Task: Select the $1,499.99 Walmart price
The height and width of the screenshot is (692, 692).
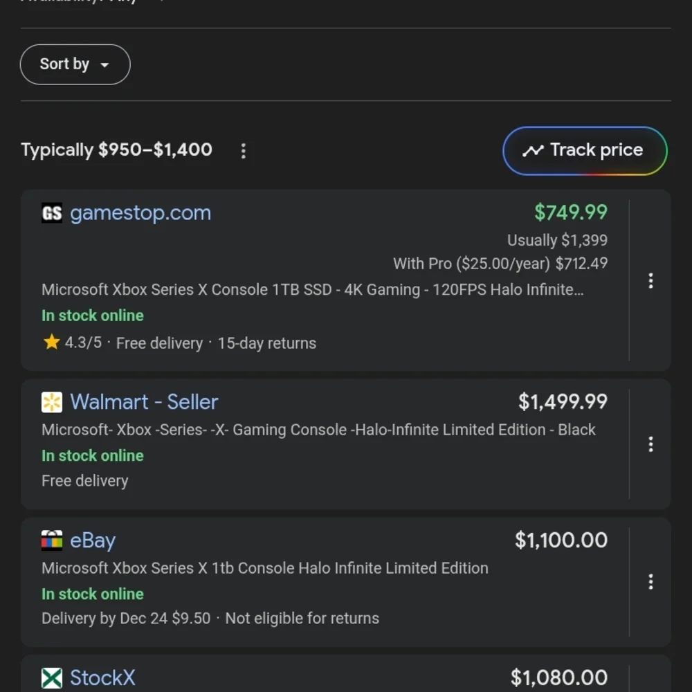Action: (x=563, y=401)
